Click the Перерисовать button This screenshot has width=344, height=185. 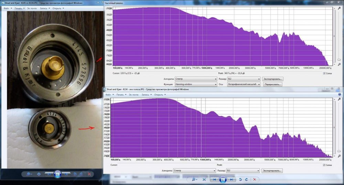(x=272, y=84)
